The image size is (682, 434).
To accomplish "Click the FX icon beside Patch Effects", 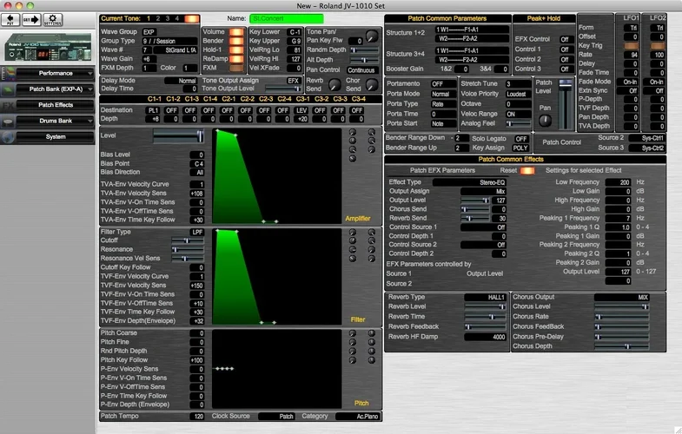I will pos(9,105).
